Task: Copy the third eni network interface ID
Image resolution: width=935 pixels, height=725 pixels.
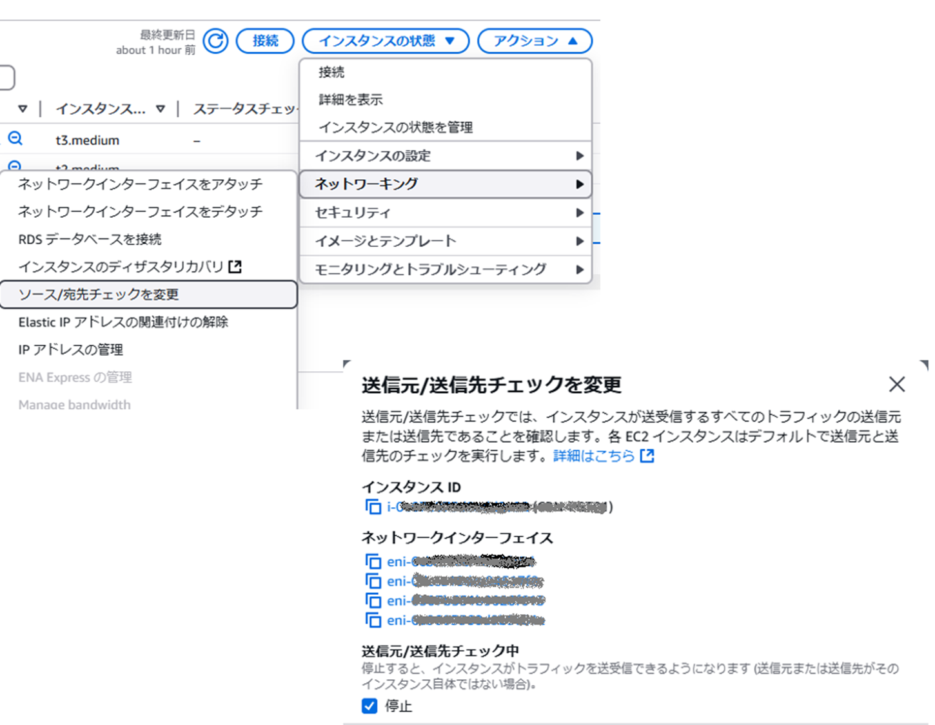Action: pos(373,601)
